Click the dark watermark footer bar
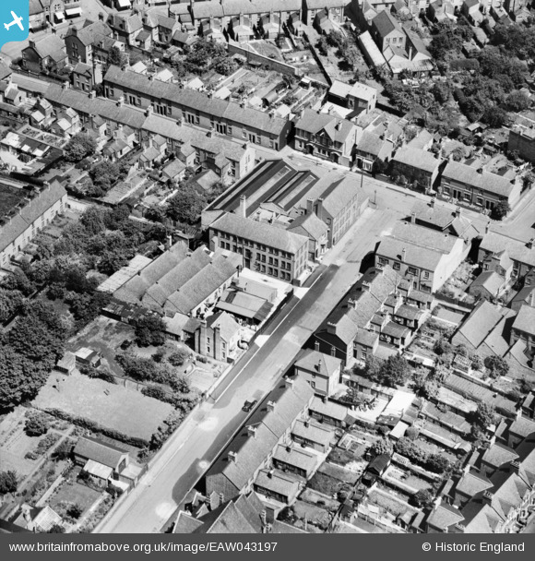The height and width of the screenshot is (561, 535). (x=267, y=547)
